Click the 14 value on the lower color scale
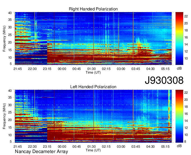The width and height of the screenshot is (191, 155). 186,121
